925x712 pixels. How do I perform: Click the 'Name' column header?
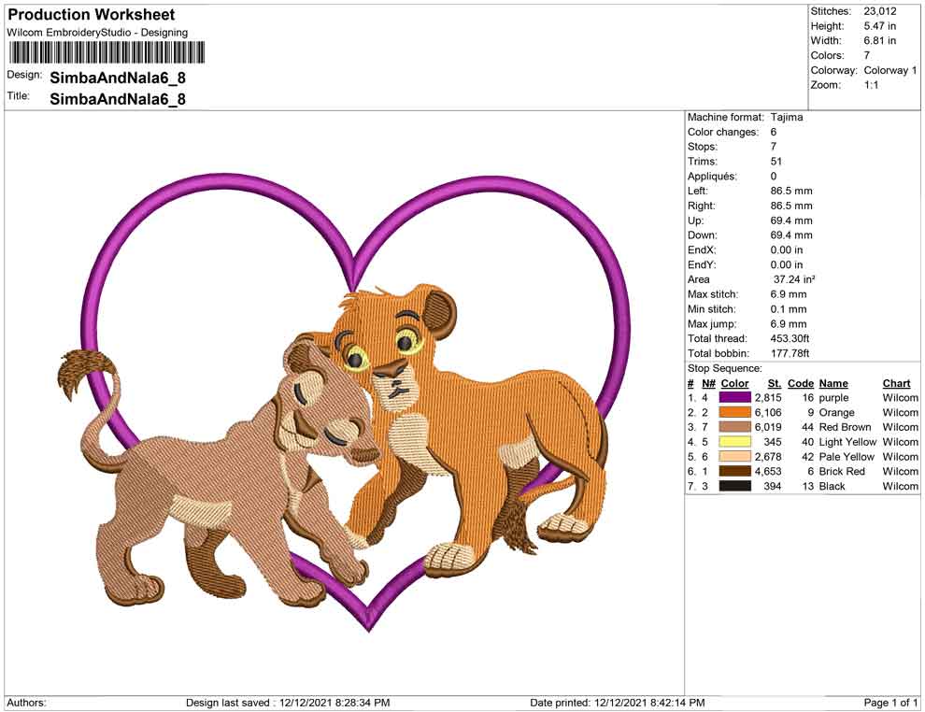[x=833, y=383]
